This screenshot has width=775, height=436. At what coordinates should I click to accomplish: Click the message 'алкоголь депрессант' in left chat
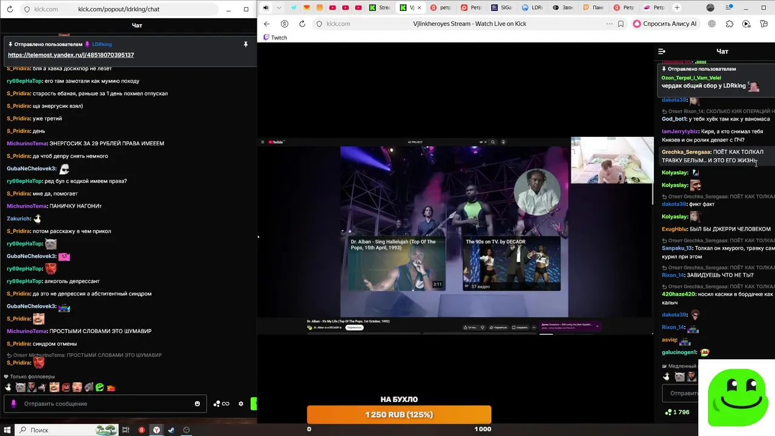tap(72, 281)
